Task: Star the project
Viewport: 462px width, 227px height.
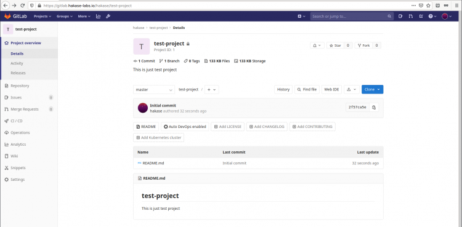Action: click(335, 46)
